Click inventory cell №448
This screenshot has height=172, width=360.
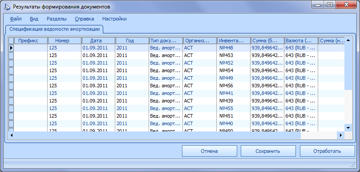click(x=234, y=48)
